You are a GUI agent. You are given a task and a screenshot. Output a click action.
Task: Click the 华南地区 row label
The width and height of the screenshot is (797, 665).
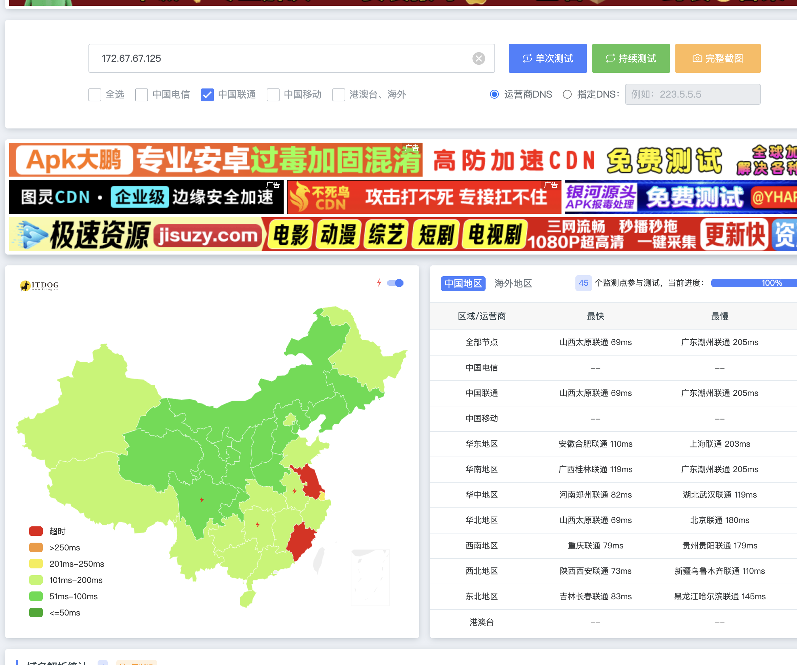482,469
